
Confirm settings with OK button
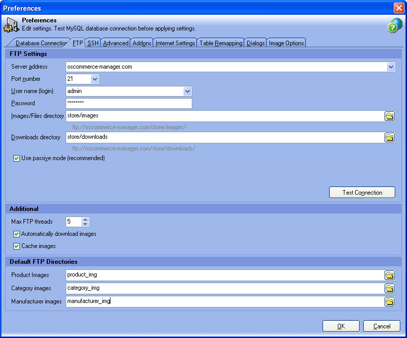click(x=341, y=326)
